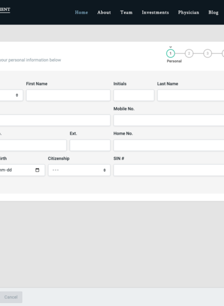
Task: Click the Mobile No. field
Action: click(169, 120)
